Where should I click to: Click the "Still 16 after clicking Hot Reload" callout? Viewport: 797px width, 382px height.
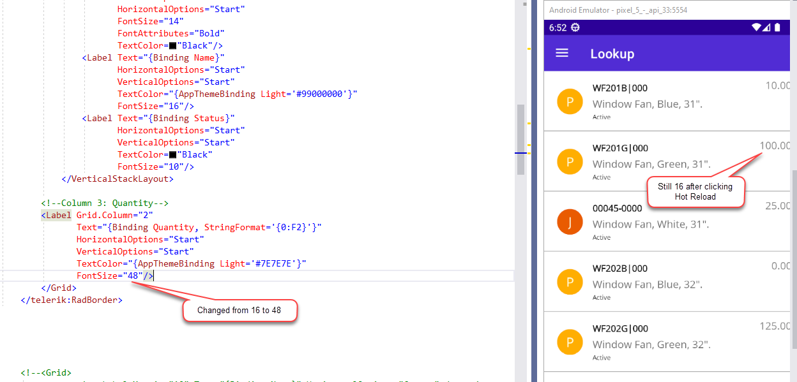(x=695, y=191)
